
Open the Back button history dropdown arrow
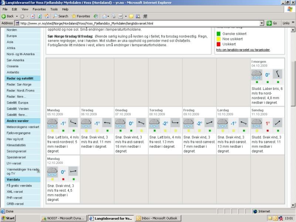pyautogui.click(x=17, y=16)
